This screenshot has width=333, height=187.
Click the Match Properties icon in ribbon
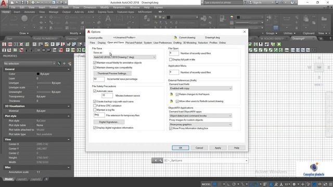click(x=222, y=19)
